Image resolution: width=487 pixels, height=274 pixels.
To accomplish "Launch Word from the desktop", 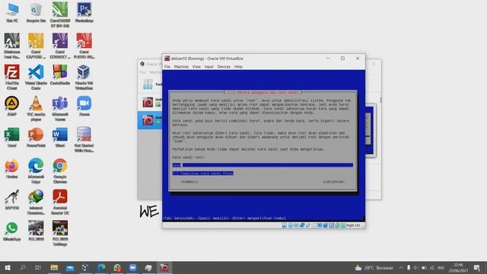I will coord(60,137).
